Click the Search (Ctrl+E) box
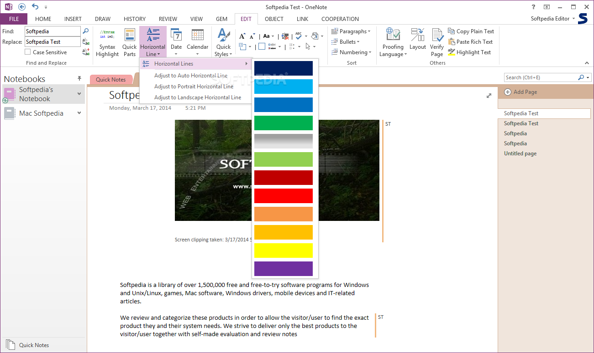The height and width of the screenshot is (353, 594). 541,77
